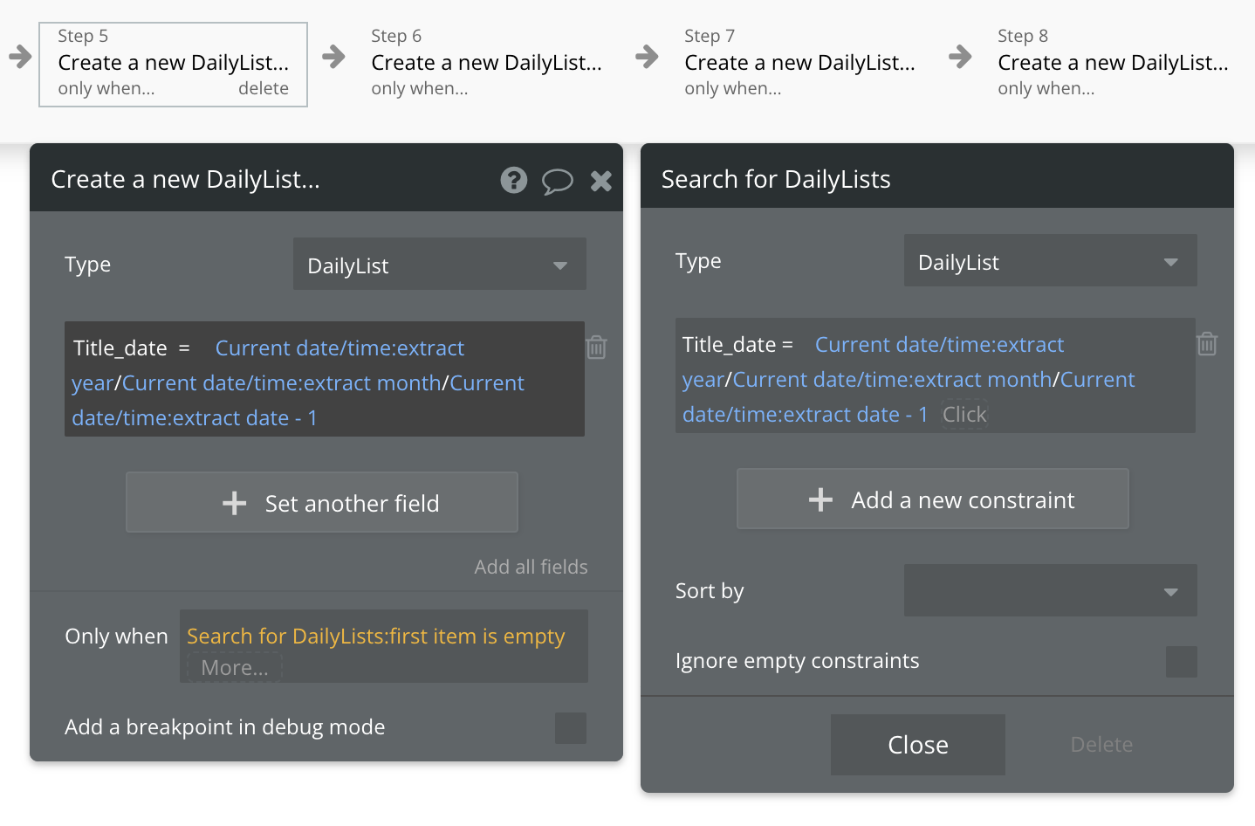Open the Sort by dropdown
Image resolution: width=1255 pixels, height=826 pixels.
coord(1051,591)
